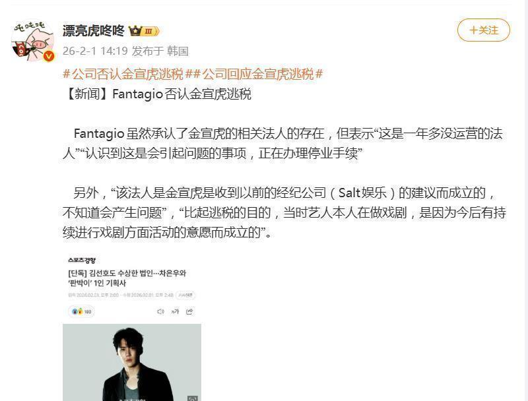Click the orange verified badge on avatar
This screenshot has height=401, width=528.
(49, 56)
